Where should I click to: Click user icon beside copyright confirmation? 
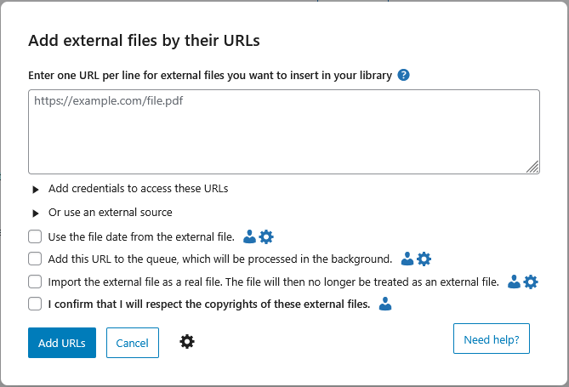coord(384,304)
